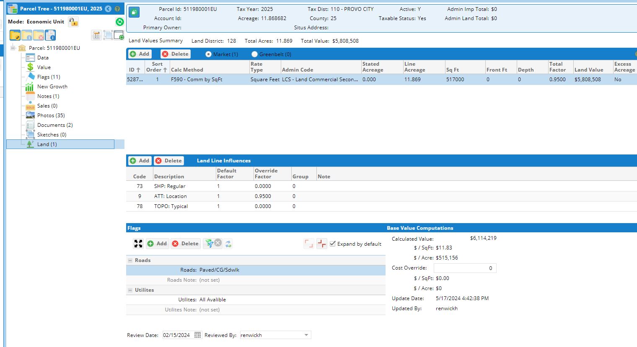This screenshot has width=637, height=347.
Task: Refresh the Flags list icon
Action: pos(228,244)
